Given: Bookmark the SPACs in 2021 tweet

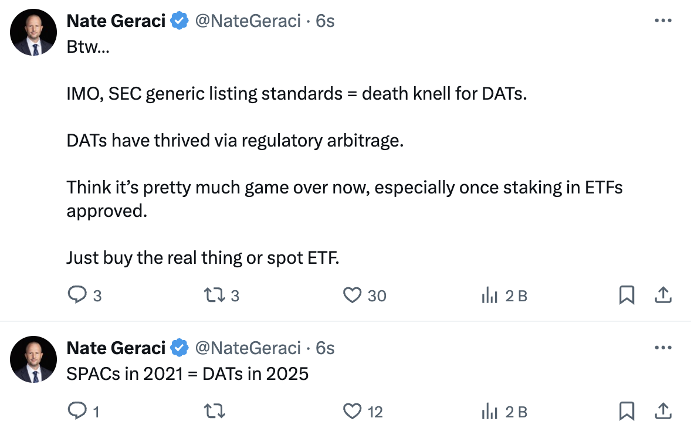Looking at the screenshot, I should (626, 412).
